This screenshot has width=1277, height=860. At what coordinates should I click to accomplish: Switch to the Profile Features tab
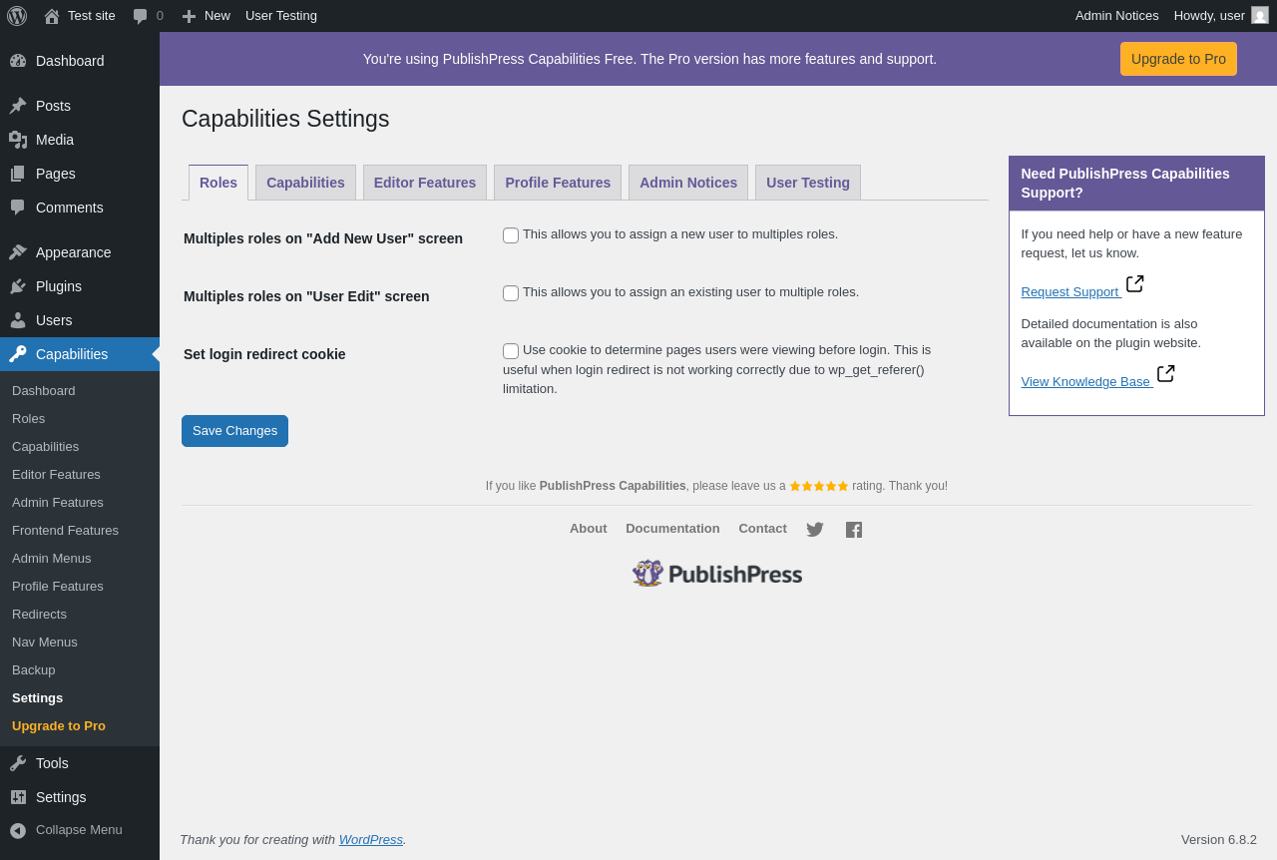pyautogui.click(x=558, y=183)
